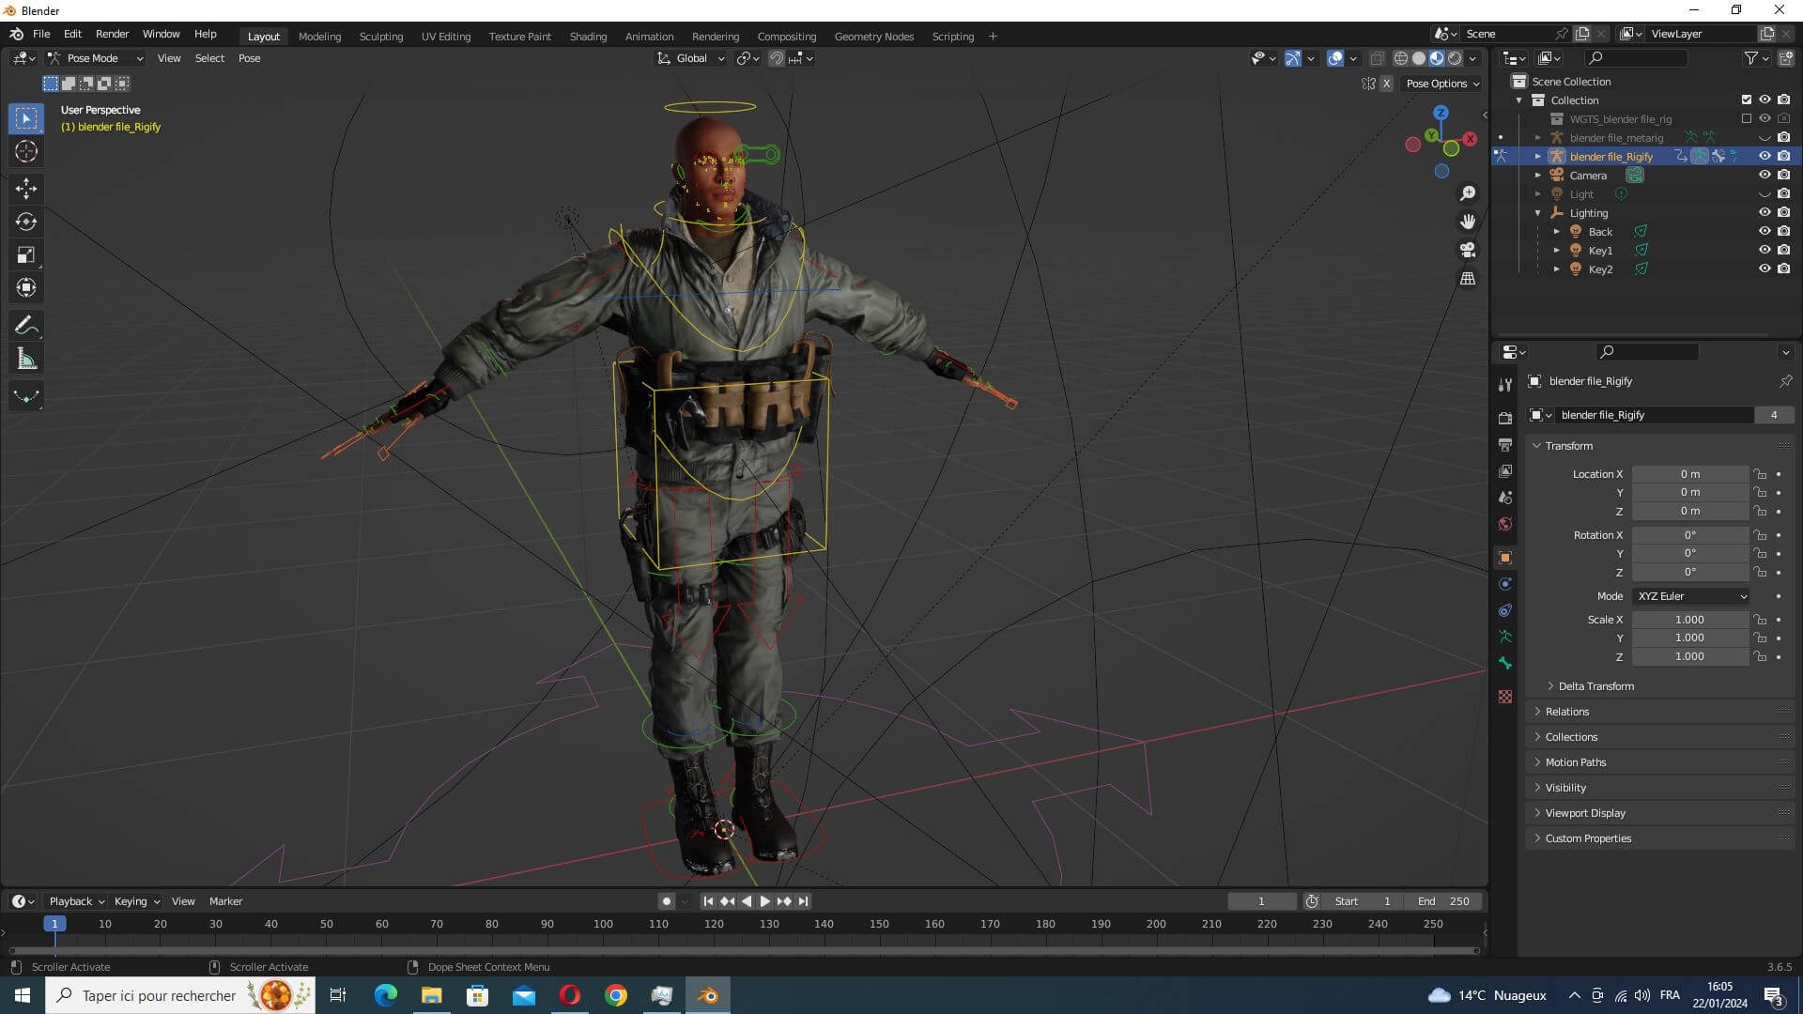Screen dimensions: 1803x1014
Task: Switch to the Shading workspace tab
Action: click(588, 37)
